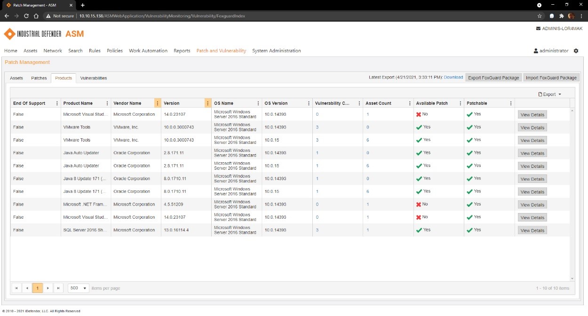Go to last page of grid

[58, 288]
